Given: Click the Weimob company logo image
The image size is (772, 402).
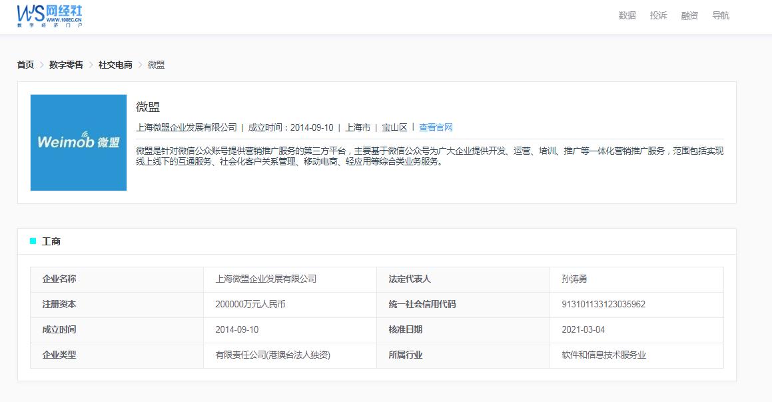Looking at the screenshot, I should 78,142.
